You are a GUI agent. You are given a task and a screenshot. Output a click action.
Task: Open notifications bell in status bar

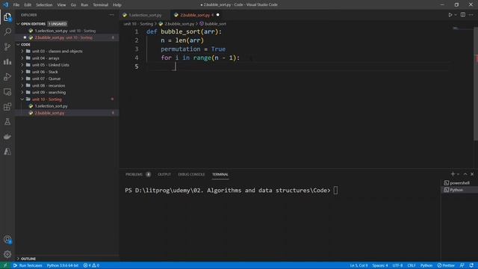tap(471, 265)
